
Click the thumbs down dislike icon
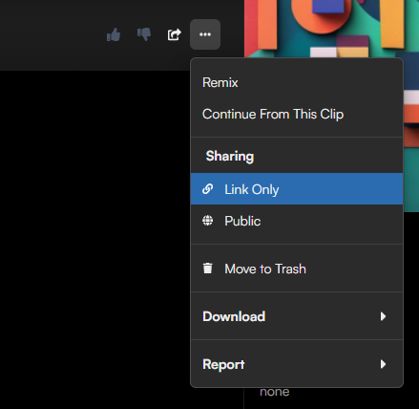pyautogui.click(x=144, y=34)
